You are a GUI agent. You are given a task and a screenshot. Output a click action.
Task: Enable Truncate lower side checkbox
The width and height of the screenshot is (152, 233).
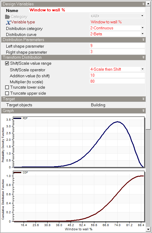[x=7, y=87]
